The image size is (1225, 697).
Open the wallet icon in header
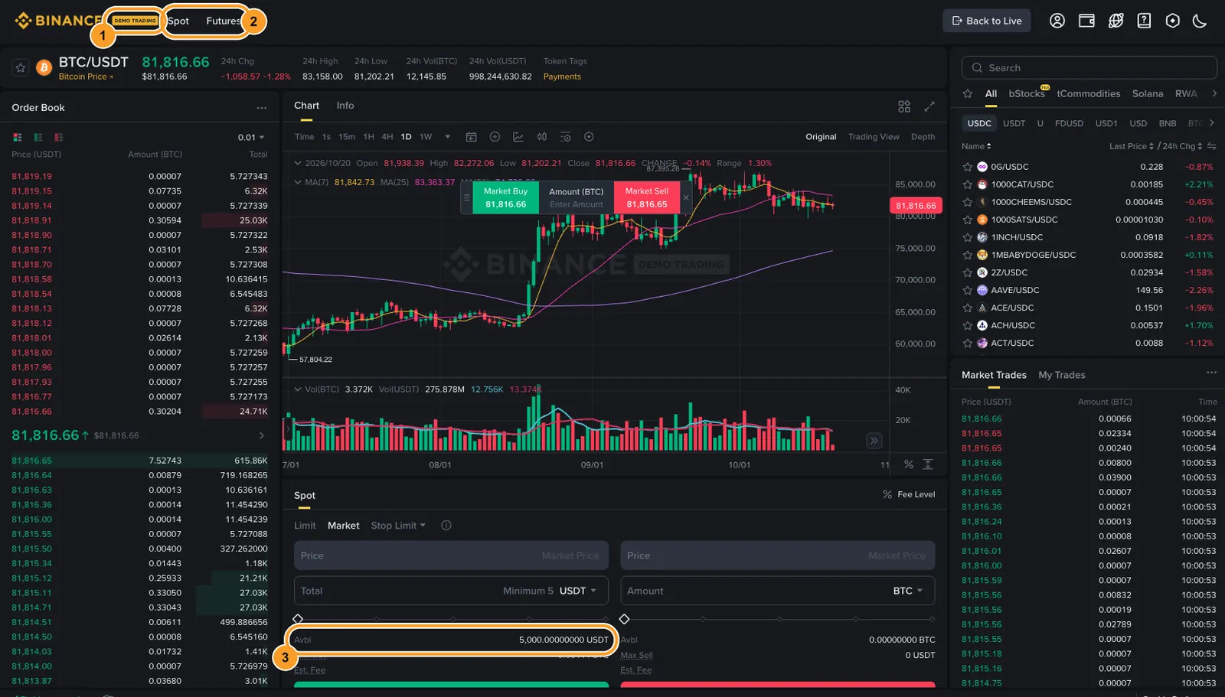[x=1086, y=21]
